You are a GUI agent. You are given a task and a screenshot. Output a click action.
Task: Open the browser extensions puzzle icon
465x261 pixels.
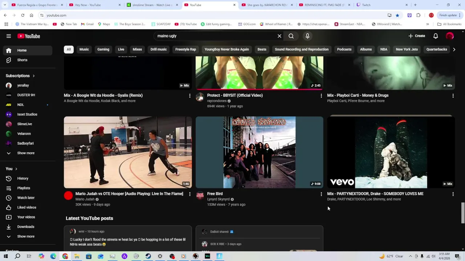tap(418, 15)
